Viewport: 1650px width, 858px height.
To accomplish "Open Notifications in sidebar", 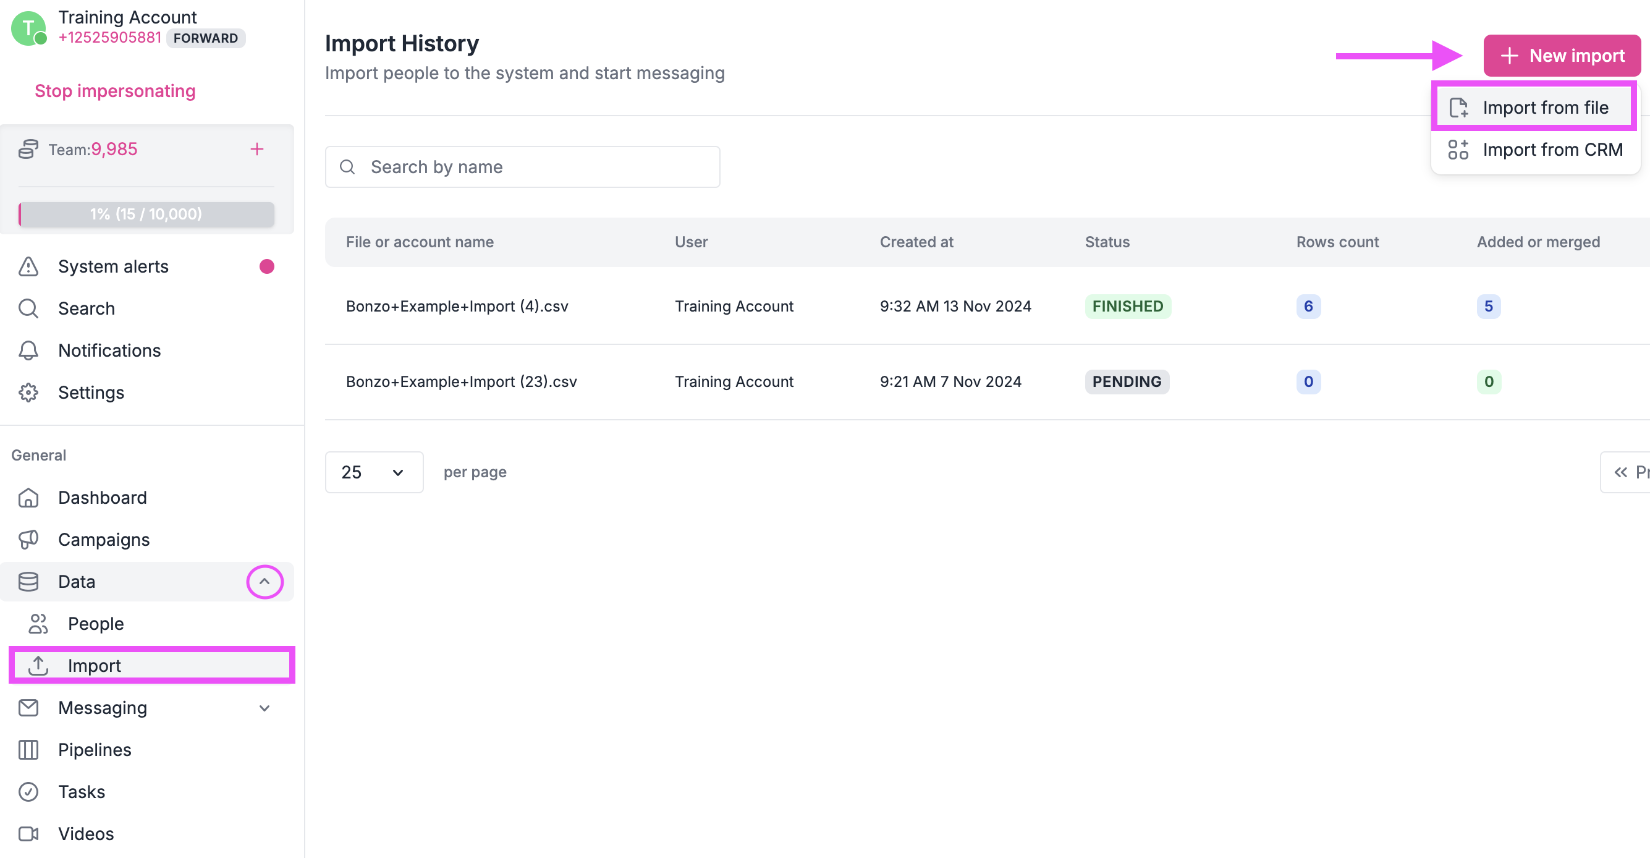I will 146,350.
